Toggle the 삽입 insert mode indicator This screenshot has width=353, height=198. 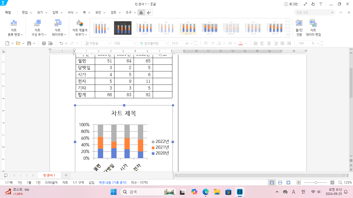pos(91,183)
